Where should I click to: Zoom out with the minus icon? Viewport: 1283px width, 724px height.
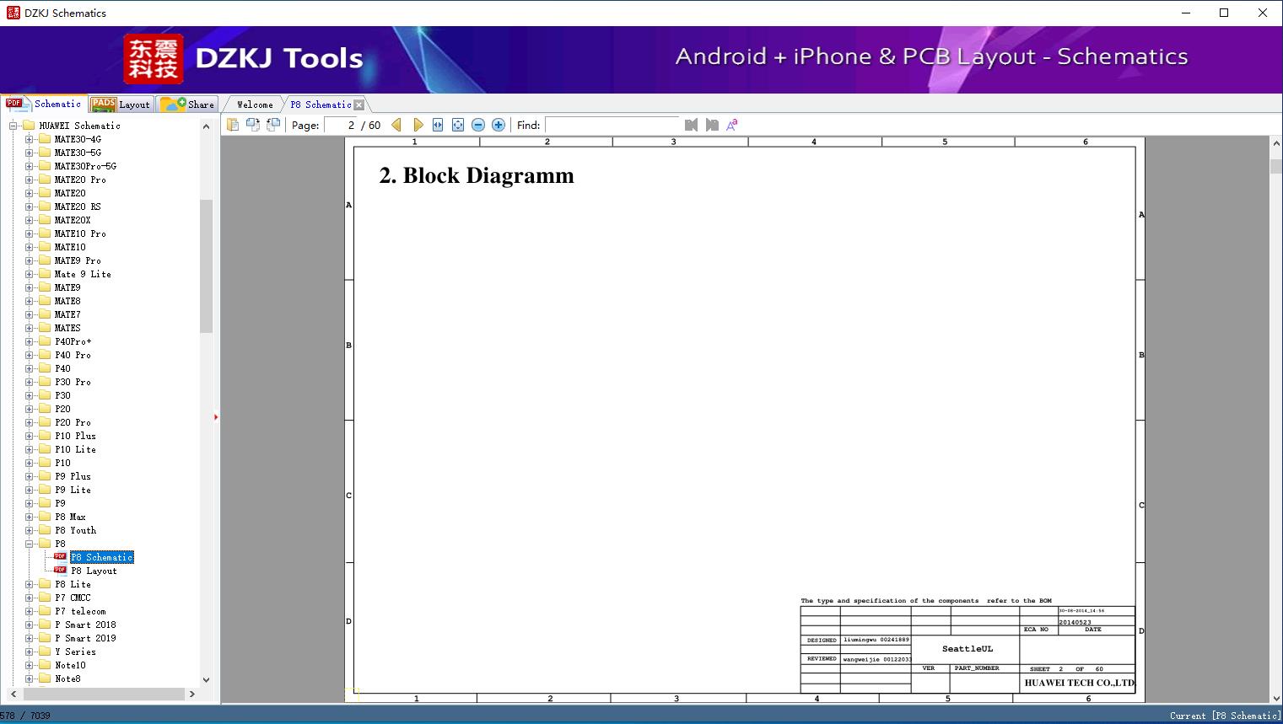point(478,125)
